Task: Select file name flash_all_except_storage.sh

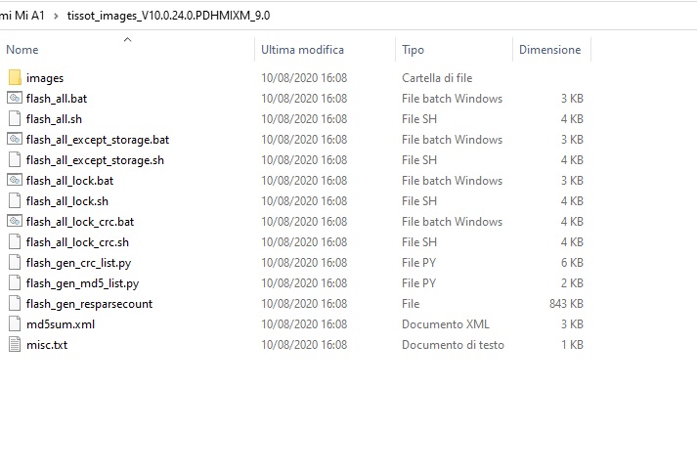Action: (x=95, y=160)
